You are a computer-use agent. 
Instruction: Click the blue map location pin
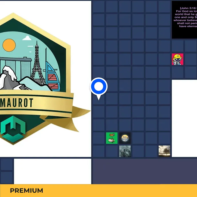pyautogui.click(x=99, y=89)
